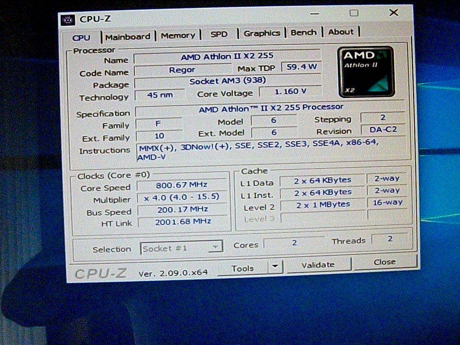Go to the Graphics tab
The height and width of the screenshot is (345, 460).
coord(262,33)
